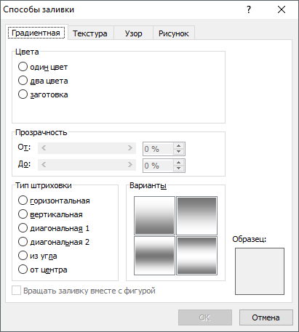The height and width of the screenshot is (332, 299).
Task: Choose от центра shading style
Action: [x=43, y=270]
